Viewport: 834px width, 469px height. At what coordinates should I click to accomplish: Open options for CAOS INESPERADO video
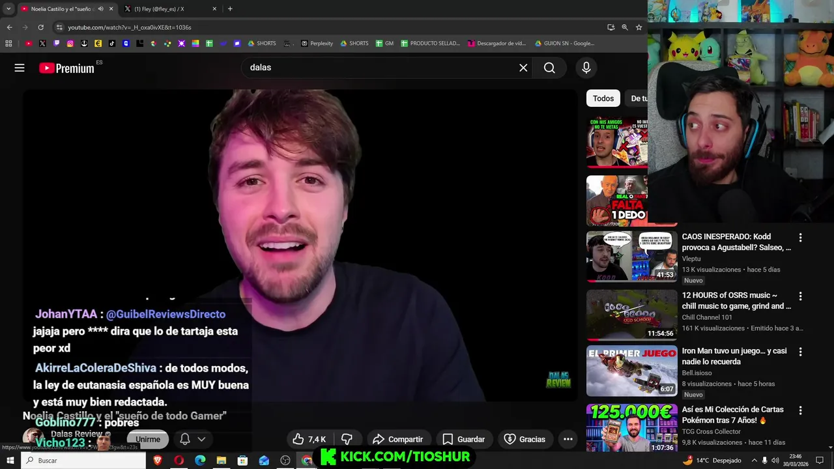click(x=800, y=238)
